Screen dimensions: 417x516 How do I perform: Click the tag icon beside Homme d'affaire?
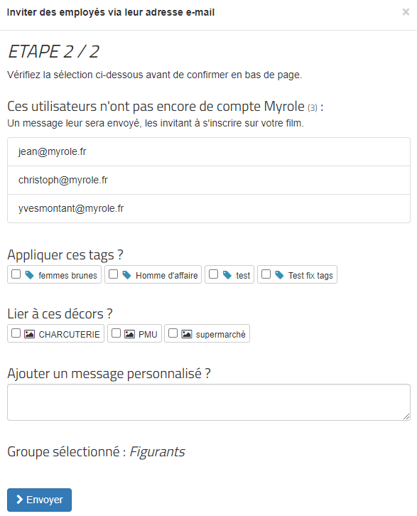tap(126, 275)
